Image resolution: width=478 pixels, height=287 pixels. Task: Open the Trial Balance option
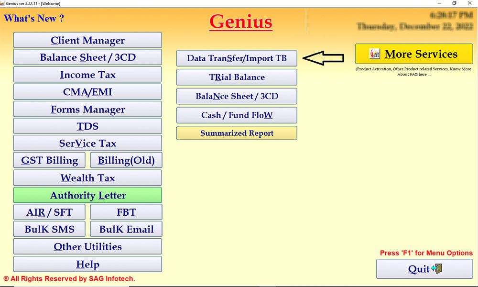coord(237,77)
